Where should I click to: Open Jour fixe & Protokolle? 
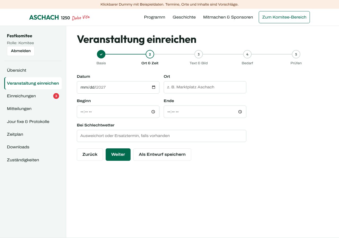[33, 122]
